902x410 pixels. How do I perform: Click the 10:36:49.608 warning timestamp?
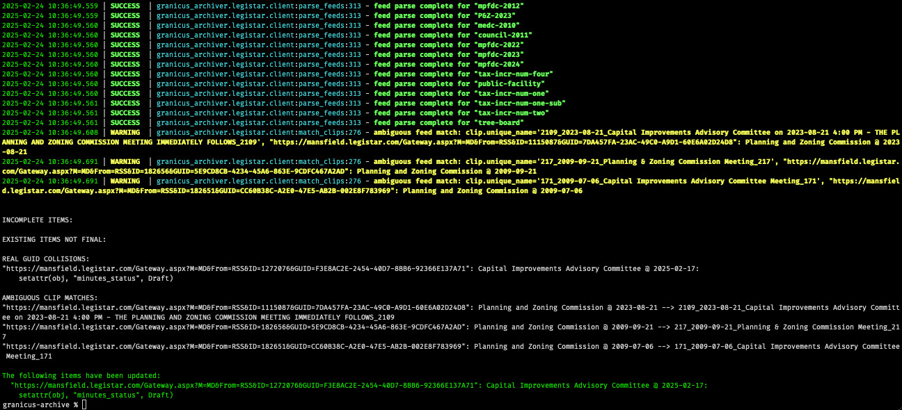tap(50, 131)
